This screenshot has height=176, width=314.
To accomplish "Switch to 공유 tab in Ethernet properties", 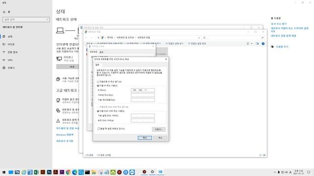I will tap(102, 52).
